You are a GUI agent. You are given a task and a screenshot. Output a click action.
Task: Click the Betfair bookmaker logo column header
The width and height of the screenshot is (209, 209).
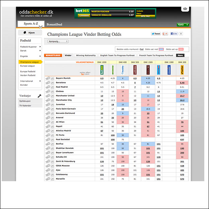[x=182, y=70]
